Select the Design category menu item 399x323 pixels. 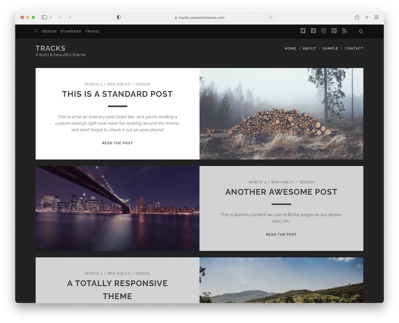49,31
